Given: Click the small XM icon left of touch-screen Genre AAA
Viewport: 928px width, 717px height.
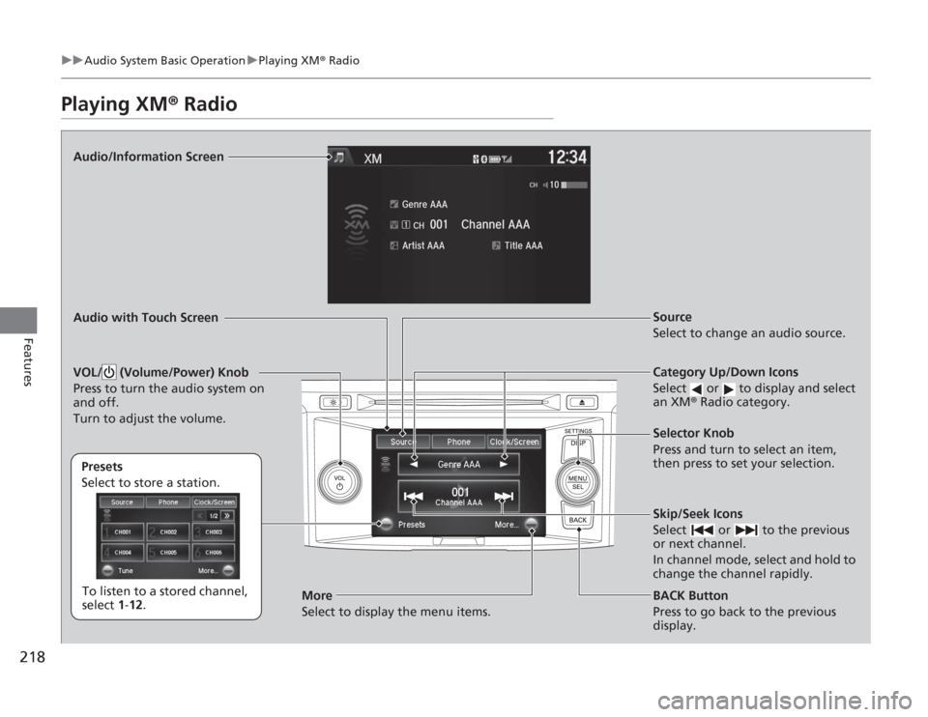Looking at the screenshot, I should click(x=386, y=465).
